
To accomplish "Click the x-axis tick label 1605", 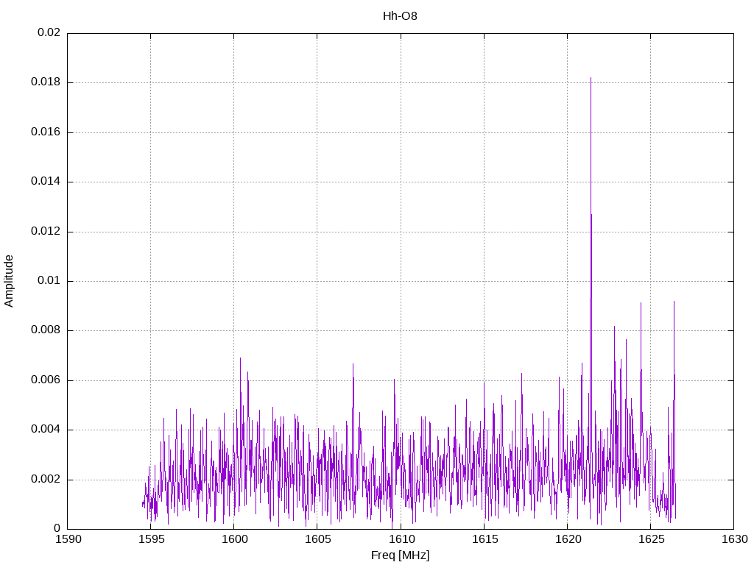I will pyautogui.click(x=318, y=539).
